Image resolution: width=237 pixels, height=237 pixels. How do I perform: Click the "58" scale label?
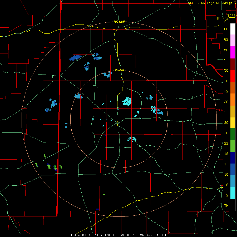[226, 50]
